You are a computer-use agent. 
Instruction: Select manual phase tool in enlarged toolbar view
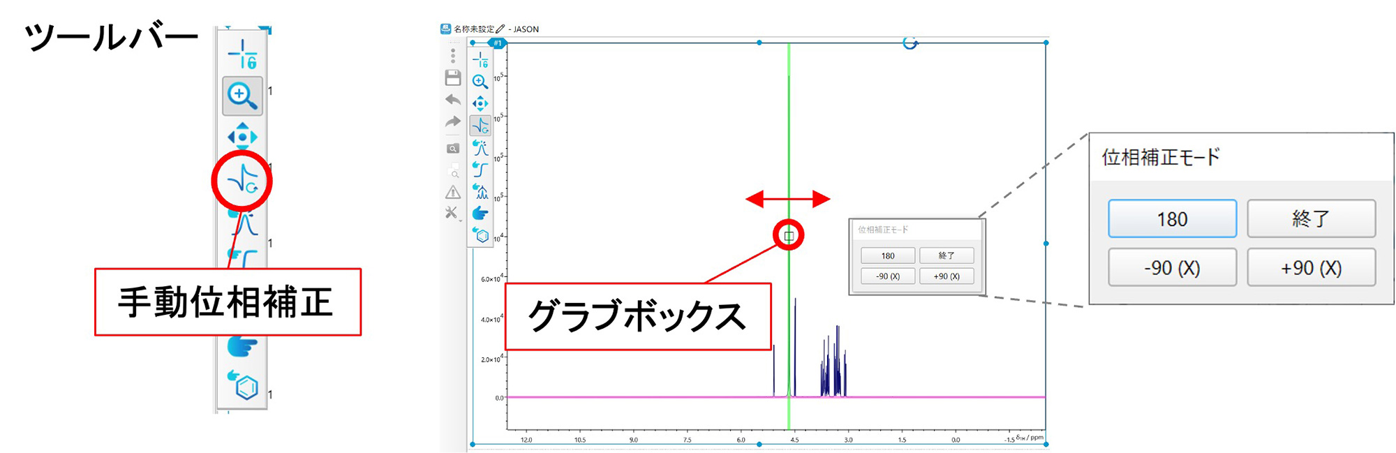coord(243,180)
